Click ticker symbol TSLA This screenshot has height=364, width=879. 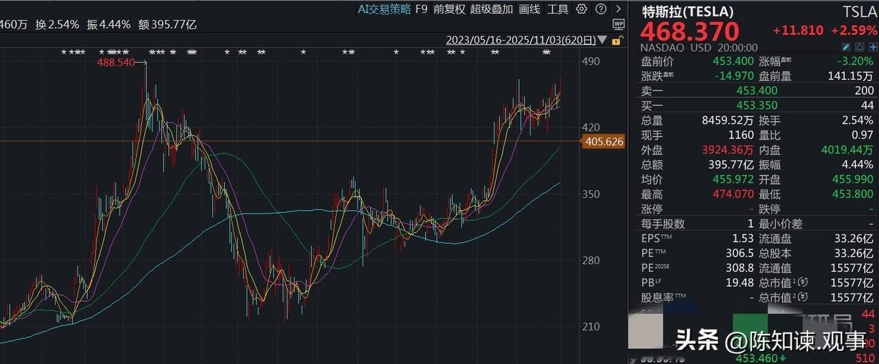coord(860,12)
